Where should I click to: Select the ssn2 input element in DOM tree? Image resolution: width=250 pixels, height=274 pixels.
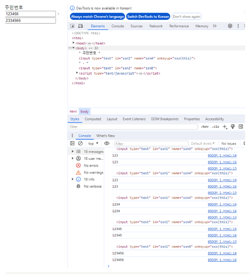click(x=118, y=68)
